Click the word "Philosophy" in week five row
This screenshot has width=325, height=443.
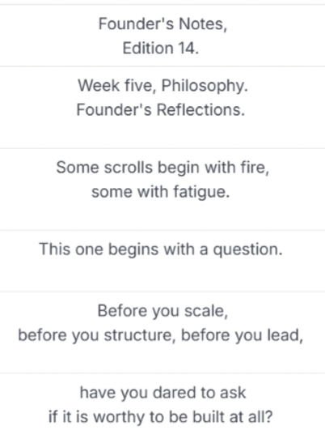(x=203, y=86)
